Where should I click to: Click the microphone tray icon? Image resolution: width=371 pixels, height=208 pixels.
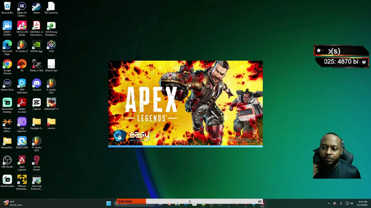(341, 203)
